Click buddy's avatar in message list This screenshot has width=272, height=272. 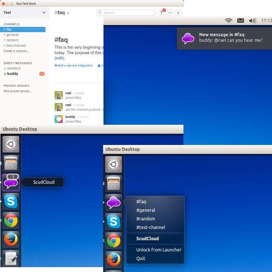pos(59,119)
